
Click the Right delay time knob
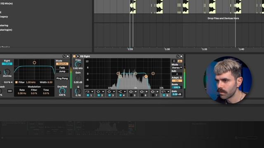click(x=7, y=72)
